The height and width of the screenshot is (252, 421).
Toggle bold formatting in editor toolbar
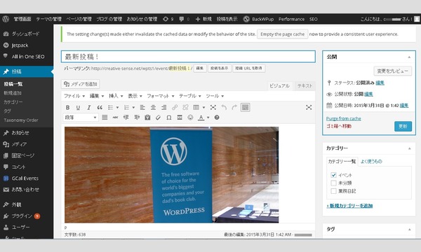(67, 107)
